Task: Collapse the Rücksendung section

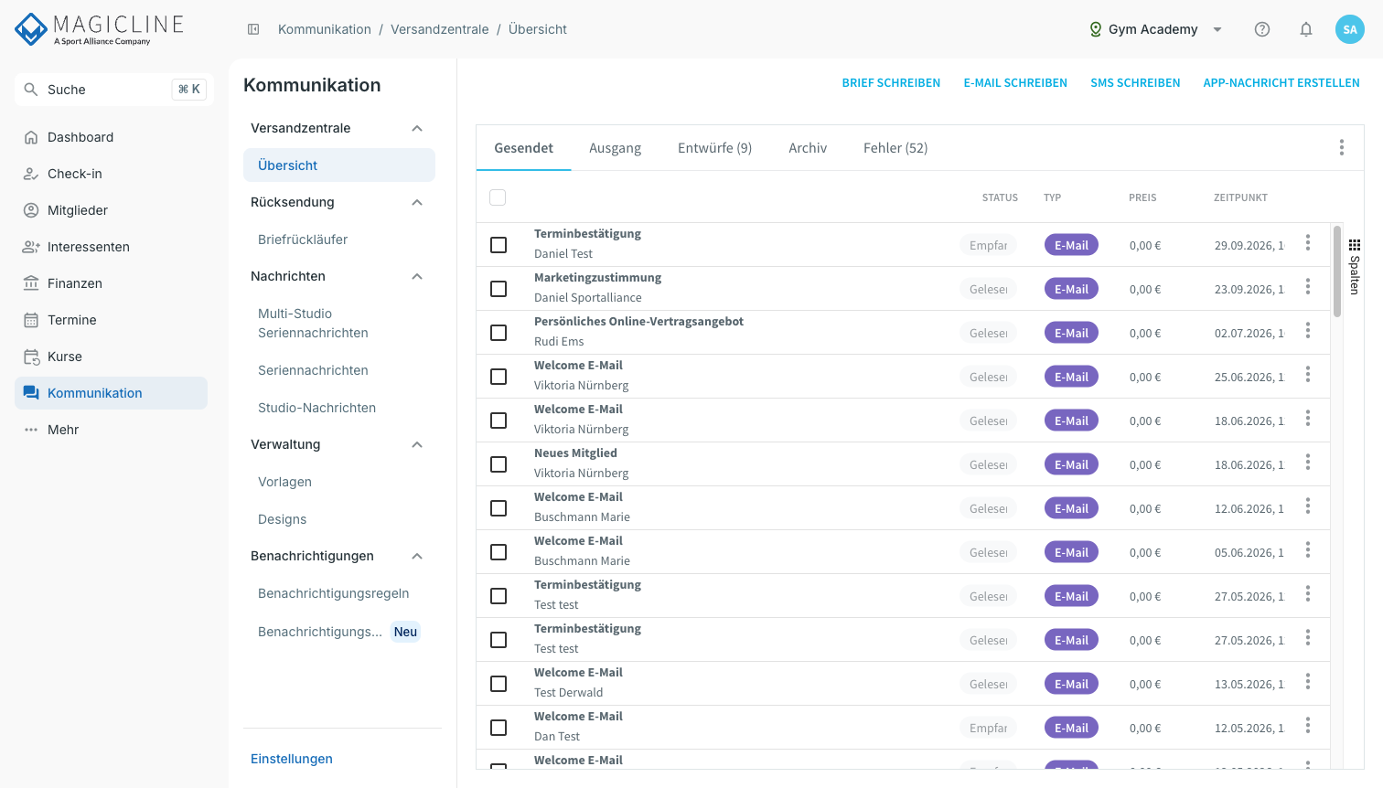Action: [x=417, y=202]
